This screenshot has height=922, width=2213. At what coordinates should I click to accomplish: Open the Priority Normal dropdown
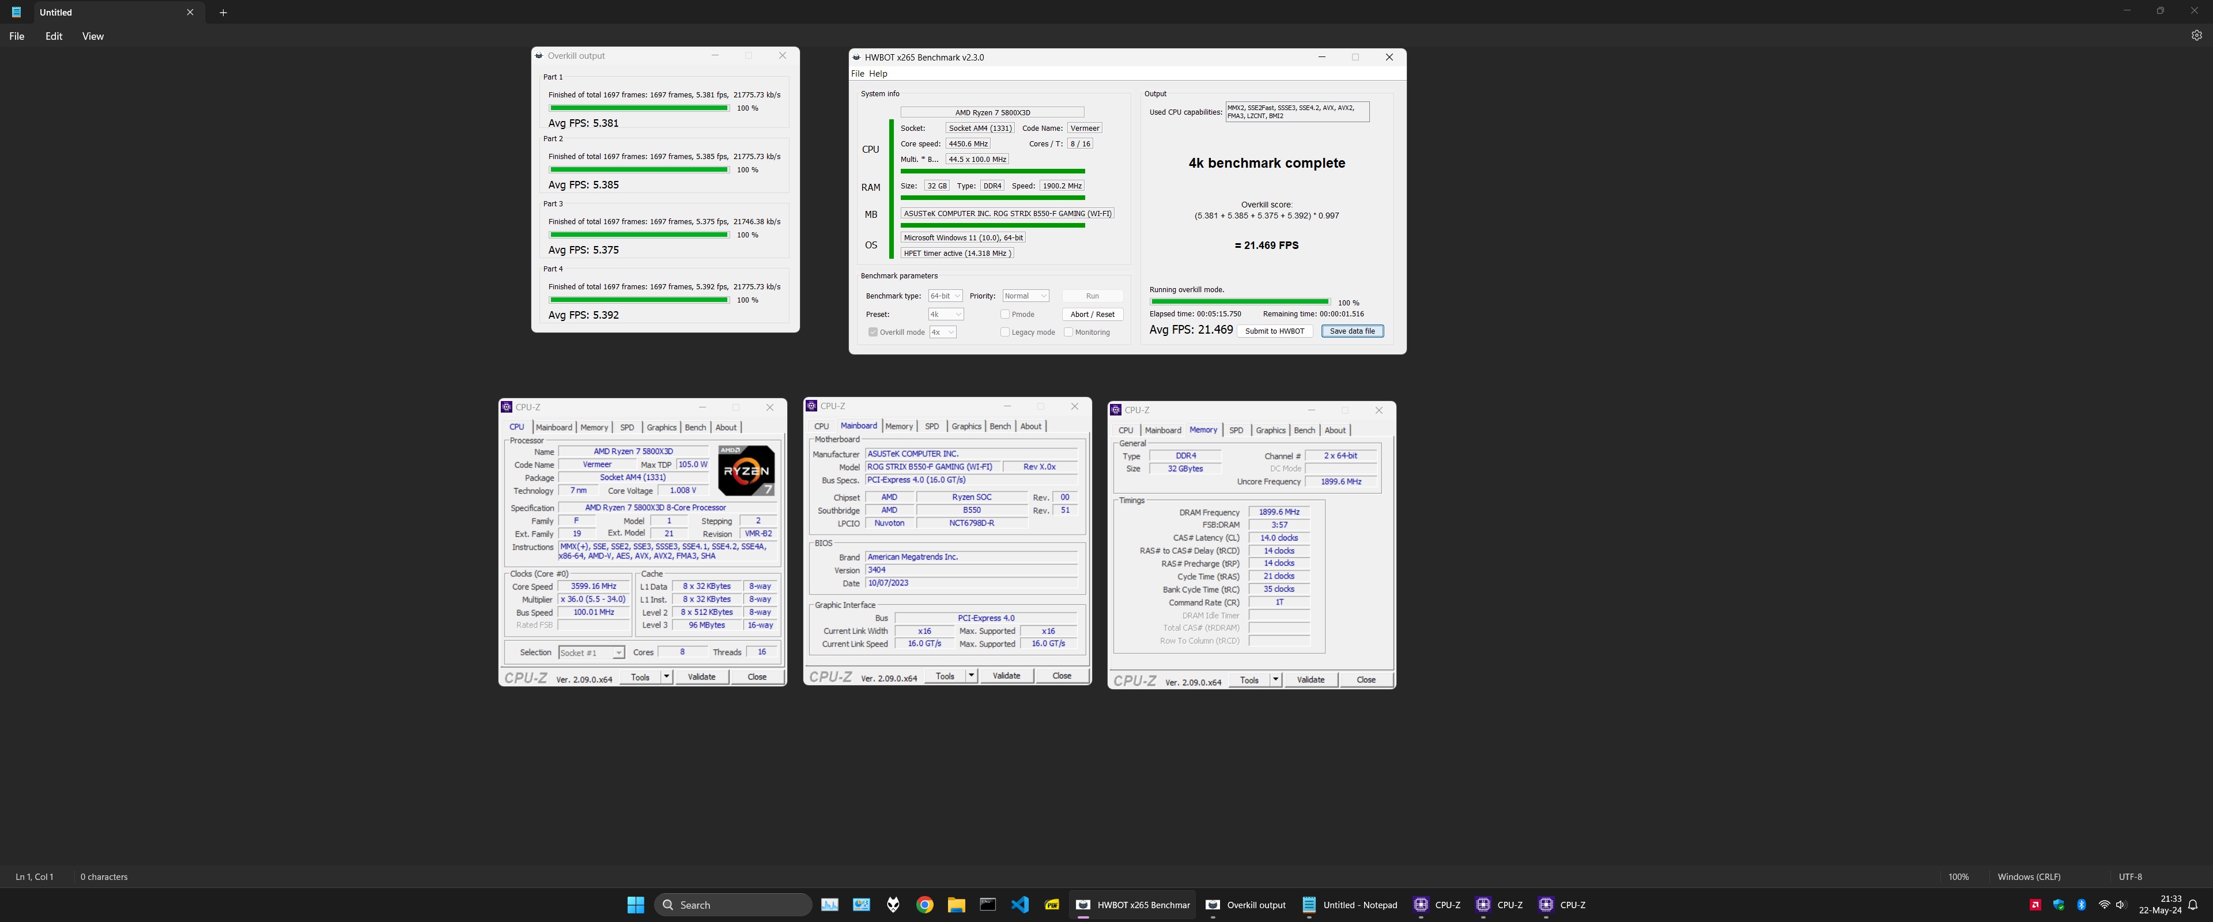click(x=1026, y=296)
